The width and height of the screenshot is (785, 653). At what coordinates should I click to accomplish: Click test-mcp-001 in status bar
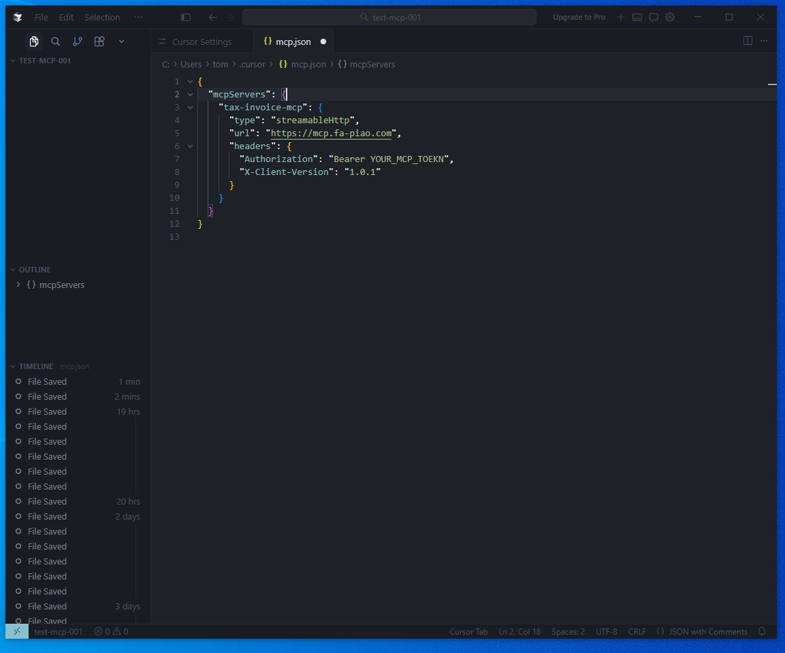[x=58, y=632]
